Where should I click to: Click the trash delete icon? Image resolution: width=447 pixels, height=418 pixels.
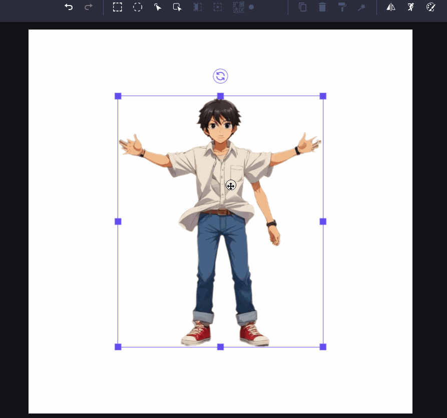point(322,7)
